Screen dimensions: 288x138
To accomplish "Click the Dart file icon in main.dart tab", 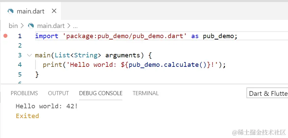I will [x=10, y=11].
